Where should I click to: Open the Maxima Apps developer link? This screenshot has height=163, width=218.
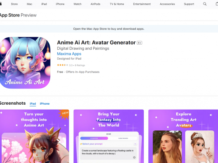click(x=69, y=54)
